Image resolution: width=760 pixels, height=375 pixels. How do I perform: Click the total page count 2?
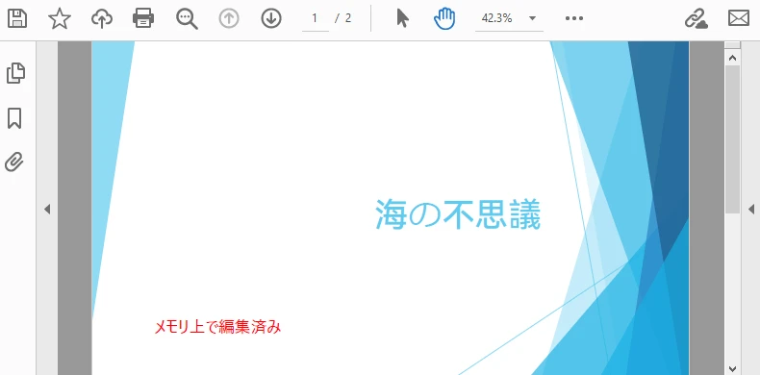(348, 19)
